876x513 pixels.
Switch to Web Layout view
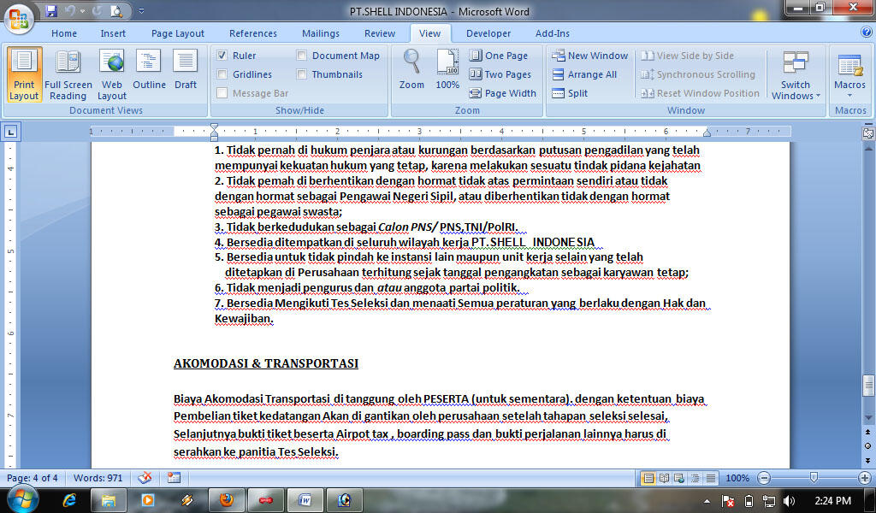pos(112,74)
